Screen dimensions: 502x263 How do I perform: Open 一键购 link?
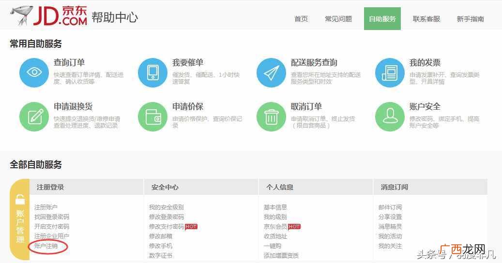272,246
